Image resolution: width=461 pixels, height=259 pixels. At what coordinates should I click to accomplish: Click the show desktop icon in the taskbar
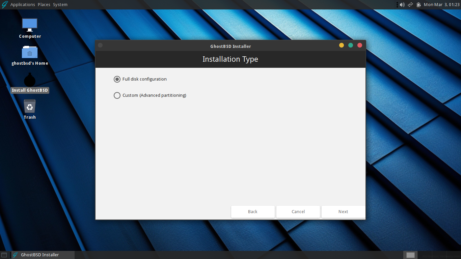coord(4,255)
